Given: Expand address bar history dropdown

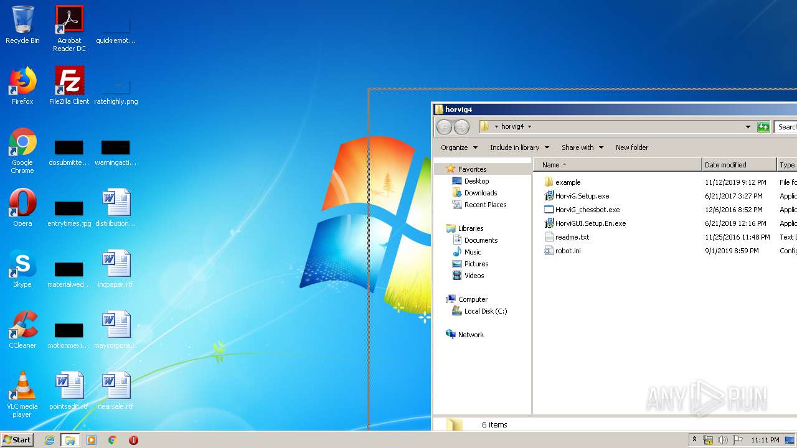Looking at the screenshot, I should (748, 127).
